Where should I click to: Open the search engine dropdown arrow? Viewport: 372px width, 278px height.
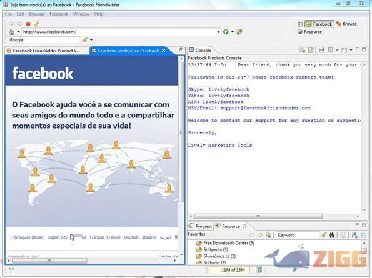click(x=91, y=40)
